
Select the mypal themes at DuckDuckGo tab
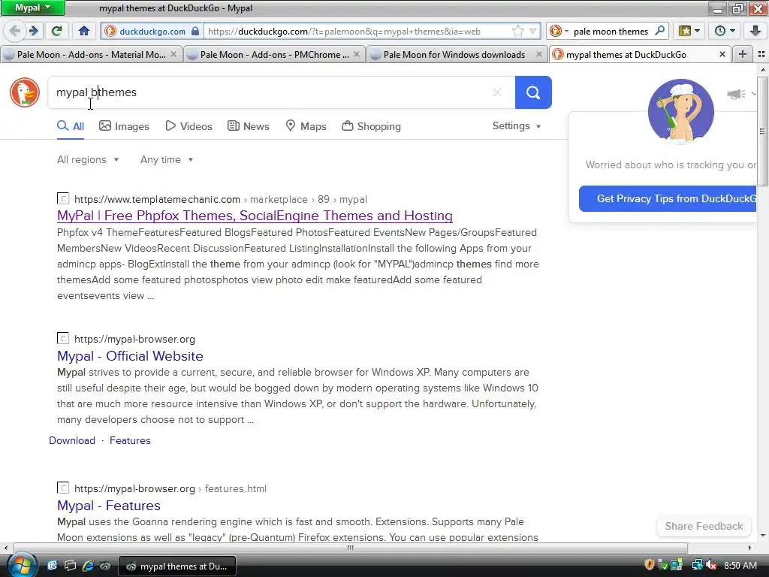click(640, 54)
